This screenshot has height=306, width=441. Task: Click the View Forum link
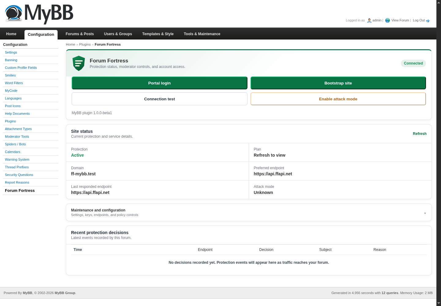pyautogui.click(x=400, y=21)
